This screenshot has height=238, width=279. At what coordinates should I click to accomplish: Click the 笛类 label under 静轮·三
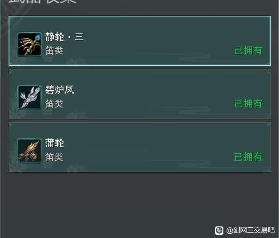(x=54, y=50)
